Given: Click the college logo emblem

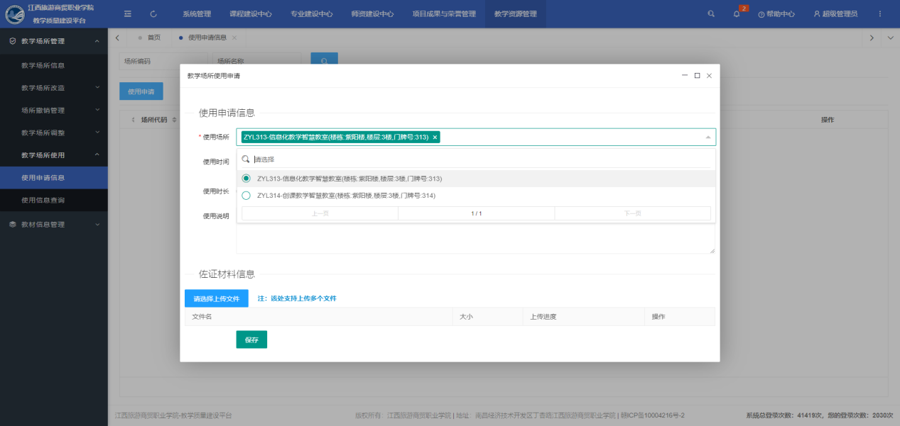Looking at the screenshot, I should pos(14,13).
